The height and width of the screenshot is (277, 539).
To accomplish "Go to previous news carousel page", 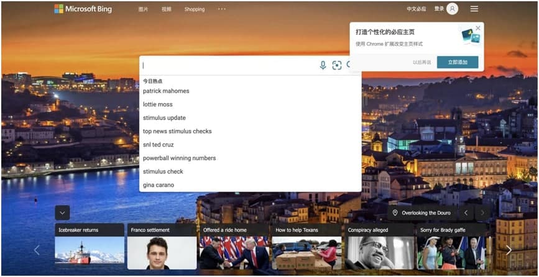I will pos(37,250).
